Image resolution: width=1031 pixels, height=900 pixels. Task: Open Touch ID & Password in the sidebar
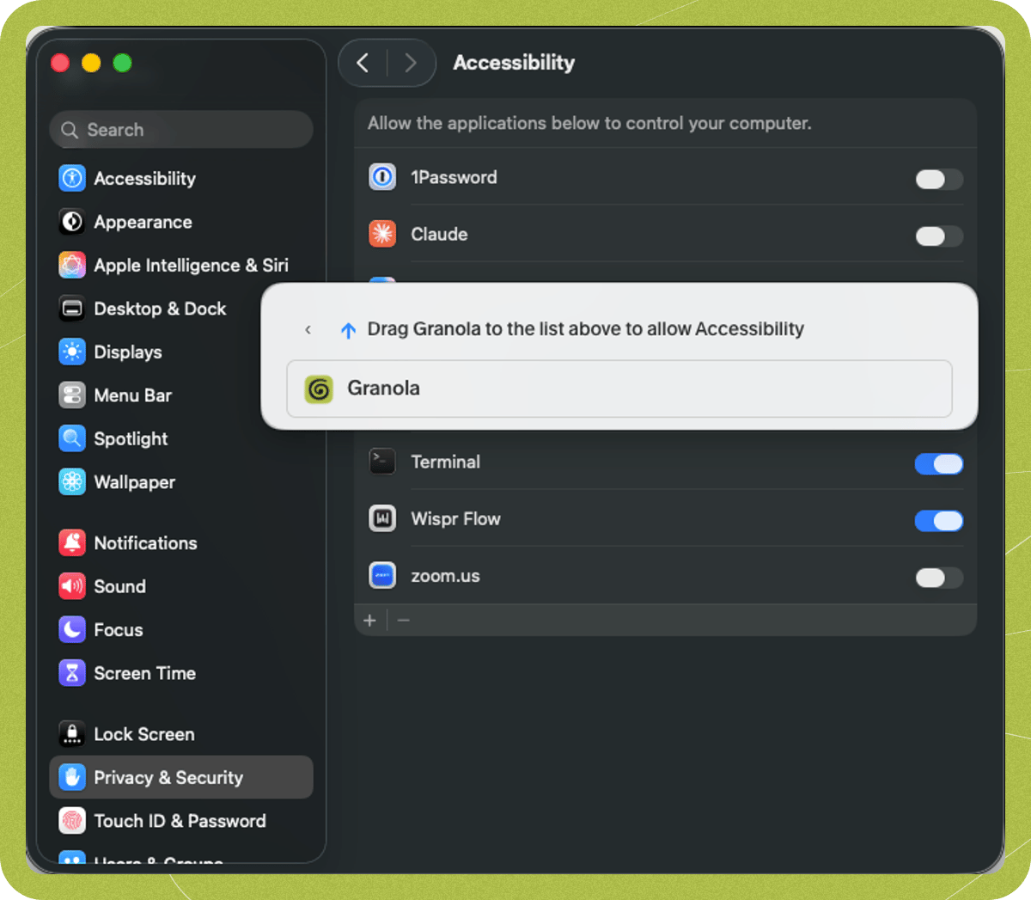pyautogui.click(x=181, y=821)
